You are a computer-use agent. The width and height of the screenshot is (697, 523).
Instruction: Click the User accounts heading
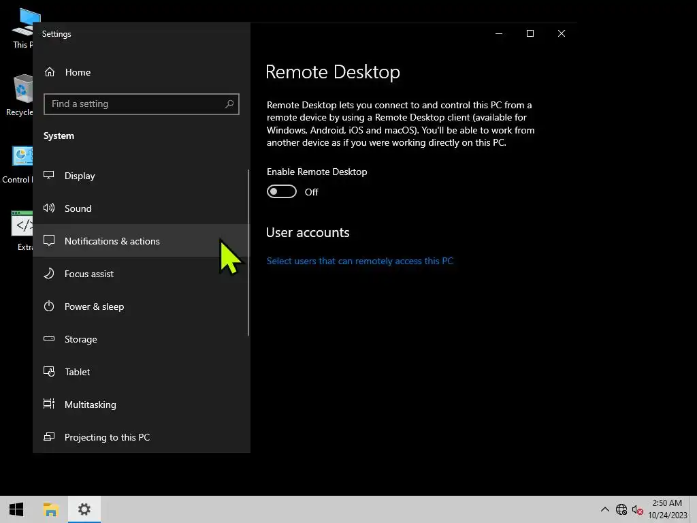coord(308,232)
